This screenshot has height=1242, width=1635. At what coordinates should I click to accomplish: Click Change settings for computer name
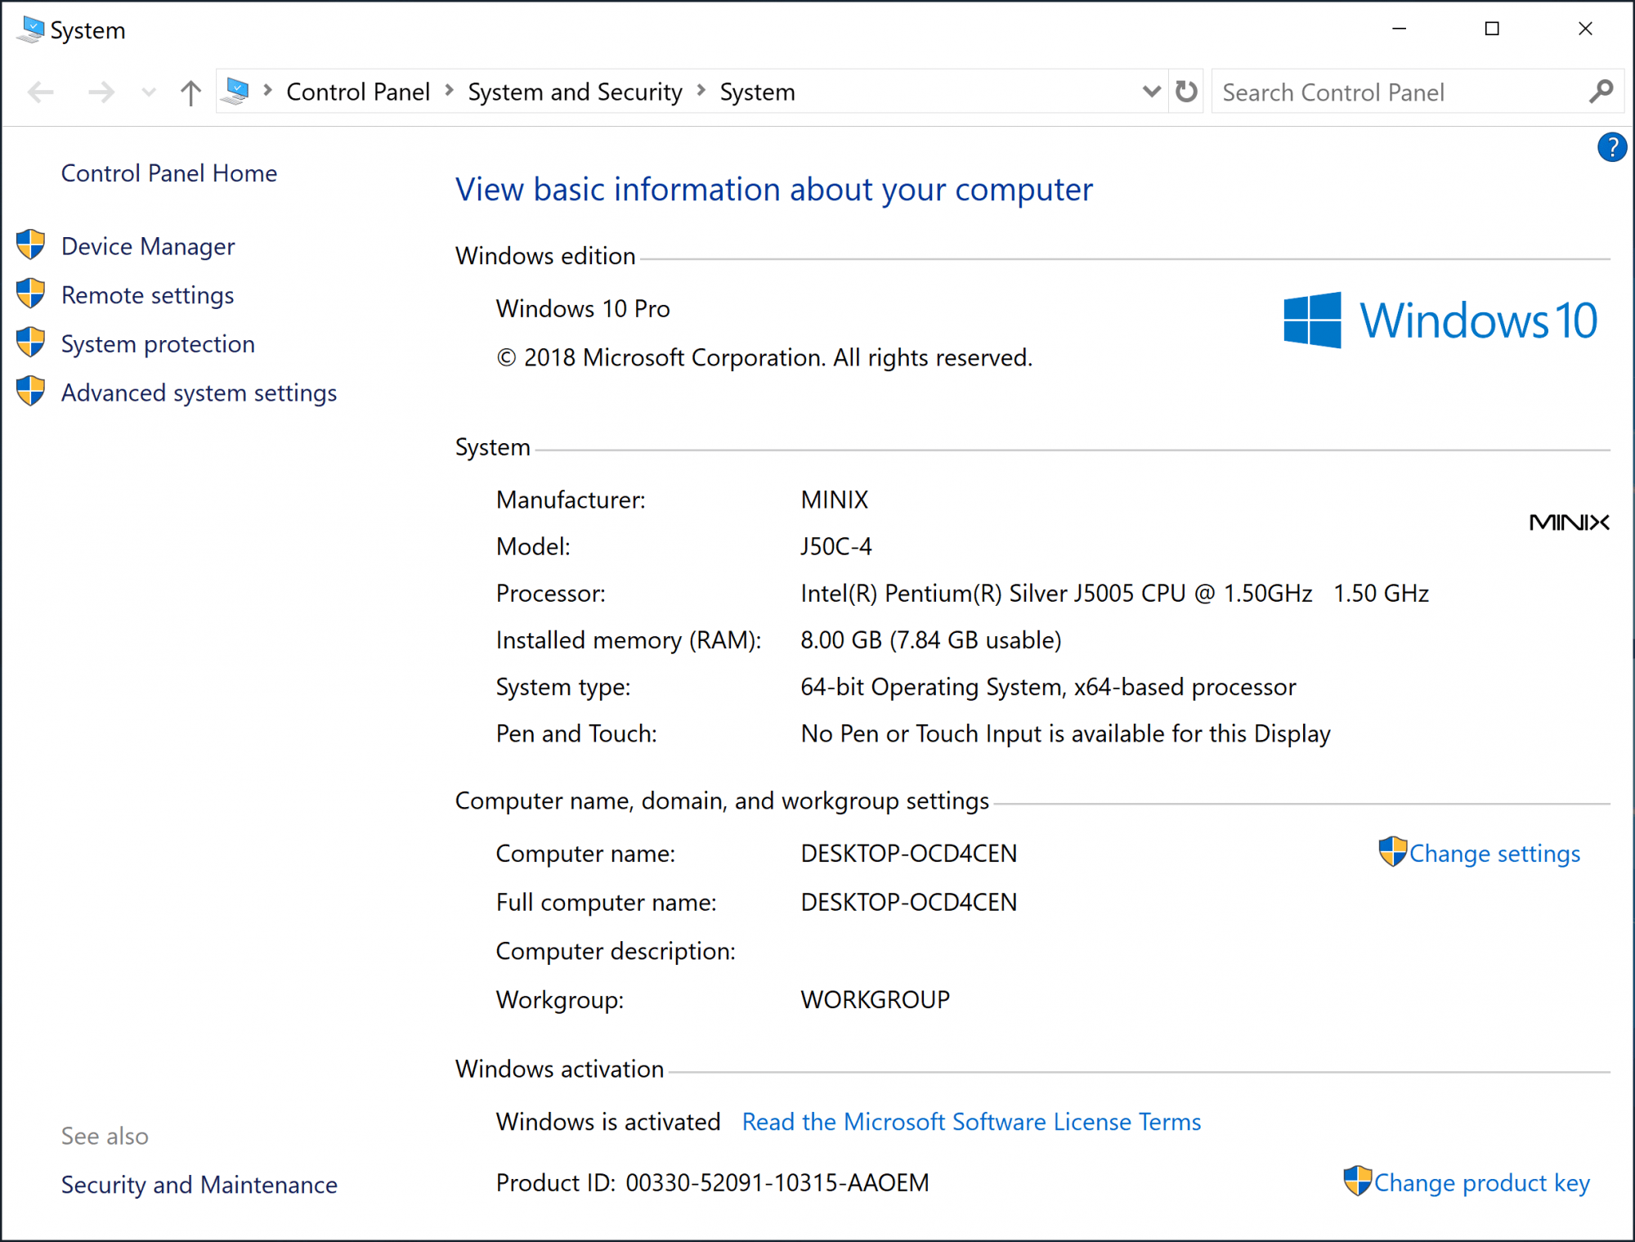[1494, 854]
